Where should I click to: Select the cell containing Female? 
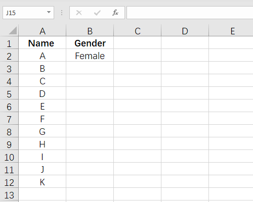pyautogui.click(x=90, y=56)
